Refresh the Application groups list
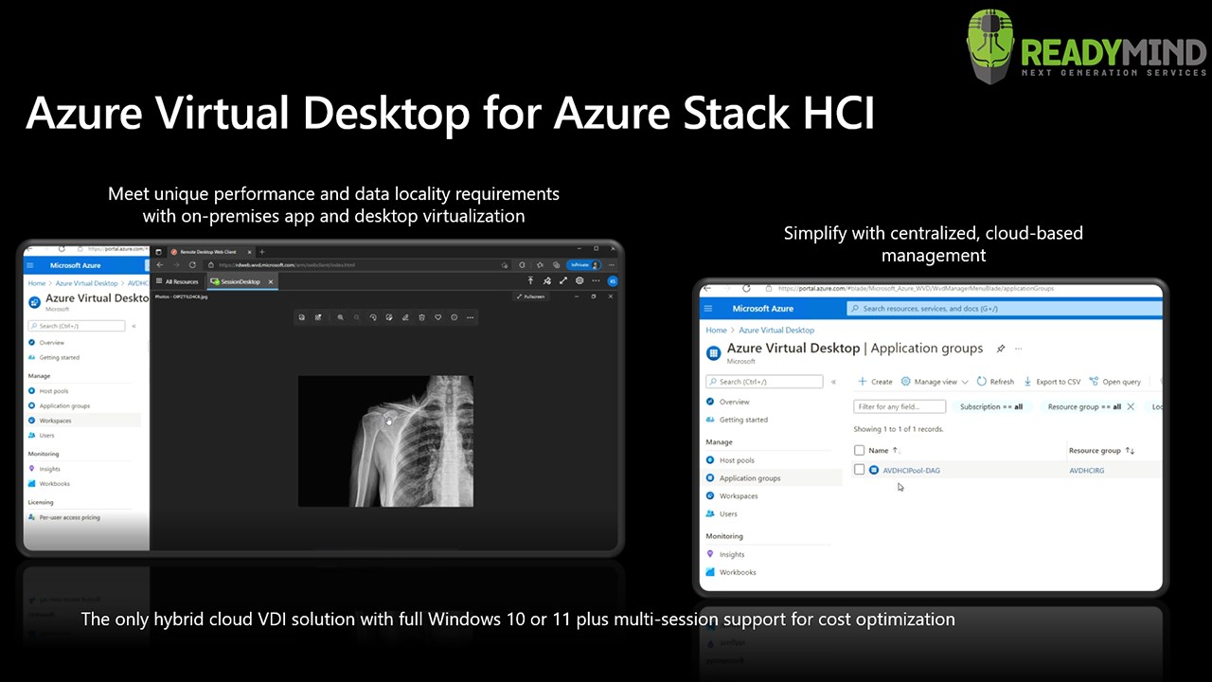1212x682 pixels. click(995, 382)
